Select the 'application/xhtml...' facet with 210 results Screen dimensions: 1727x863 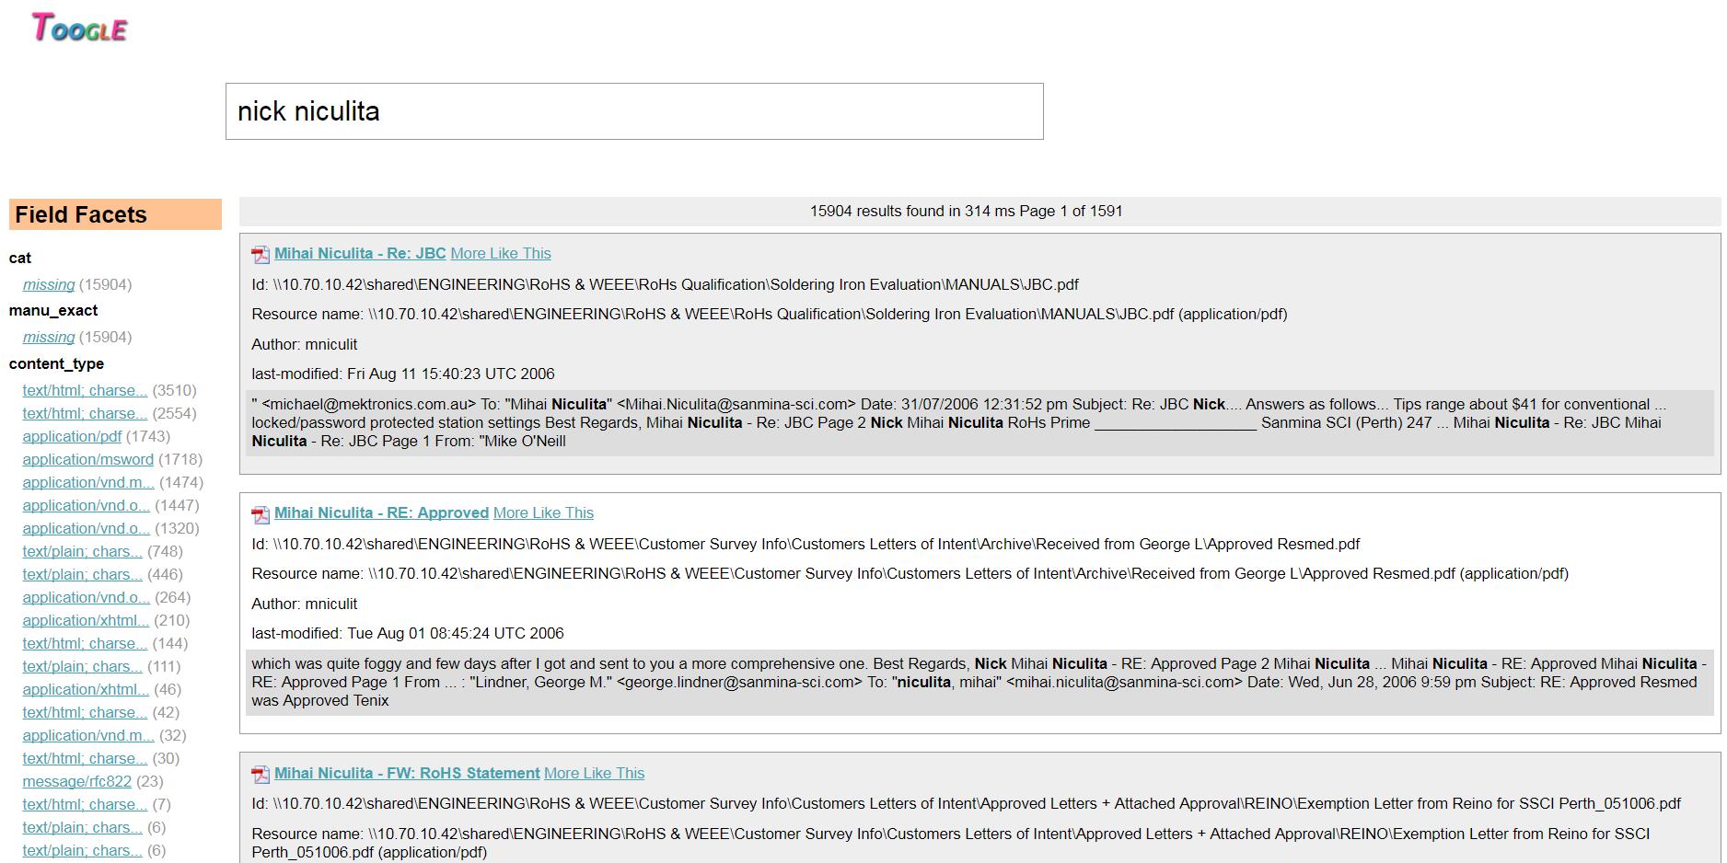click(87, 620)
